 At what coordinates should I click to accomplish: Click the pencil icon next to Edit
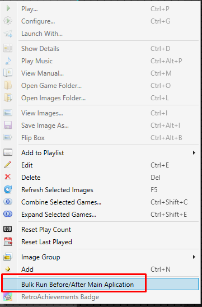8,165
